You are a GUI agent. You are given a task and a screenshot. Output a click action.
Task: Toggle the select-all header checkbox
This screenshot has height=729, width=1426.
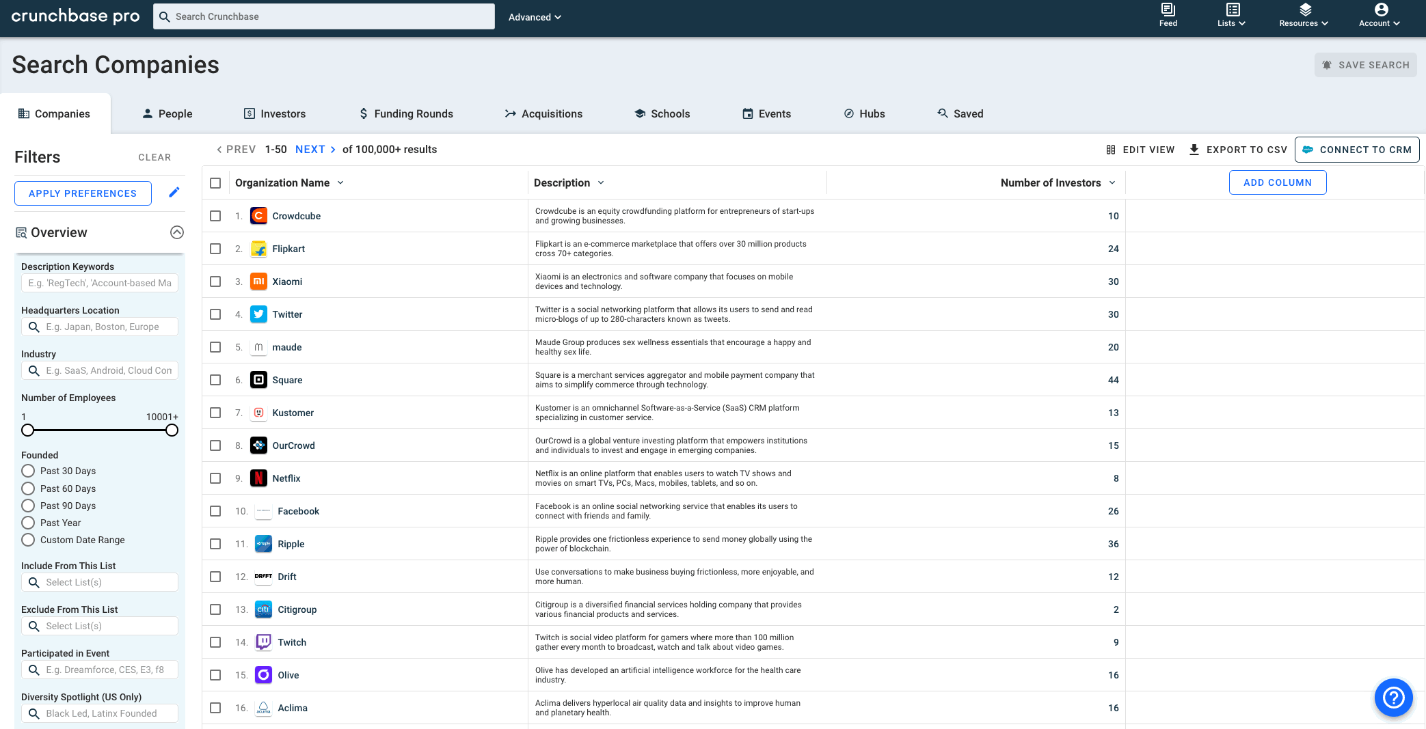pos(215,183)
